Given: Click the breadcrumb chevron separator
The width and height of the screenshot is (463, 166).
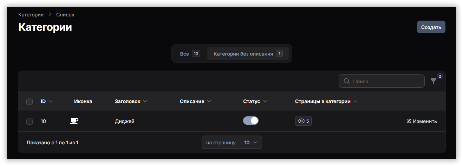Looking at the screenshot, I should point(50,15).
